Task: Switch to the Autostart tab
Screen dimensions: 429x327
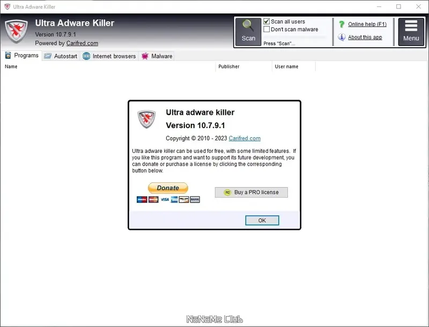Action: tap(61, 56)
